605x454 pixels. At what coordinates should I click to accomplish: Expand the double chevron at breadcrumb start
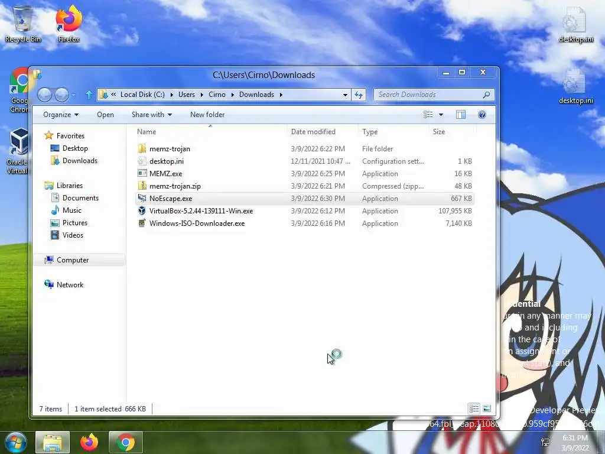(x=113, y=94)
